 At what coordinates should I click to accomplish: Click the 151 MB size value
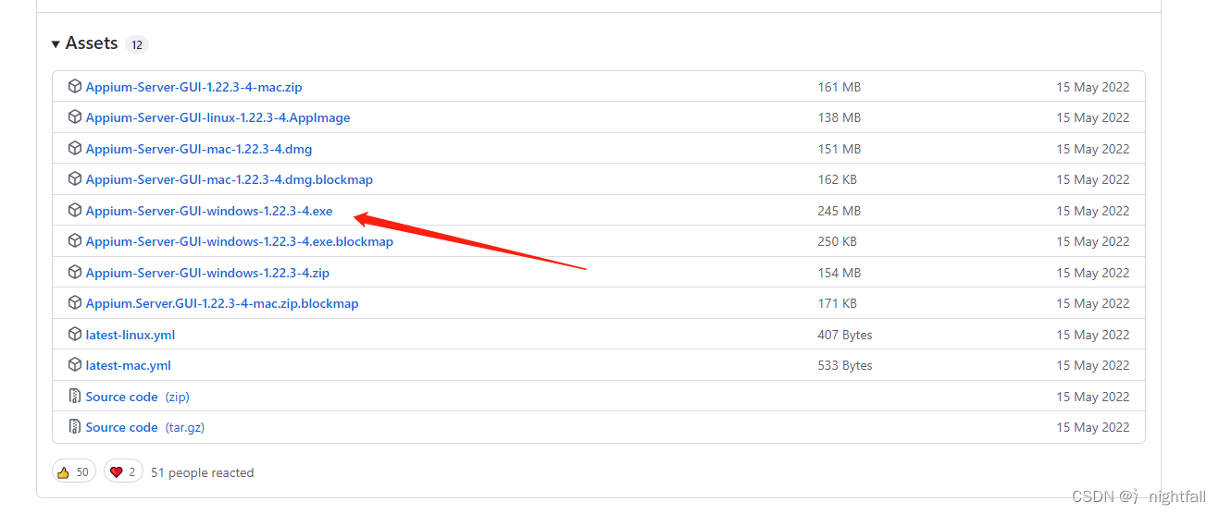(840, 149)
